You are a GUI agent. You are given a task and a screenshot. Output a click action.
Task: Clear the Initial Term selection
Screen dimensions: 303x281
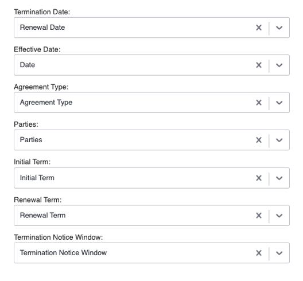(x=259, y=178)
